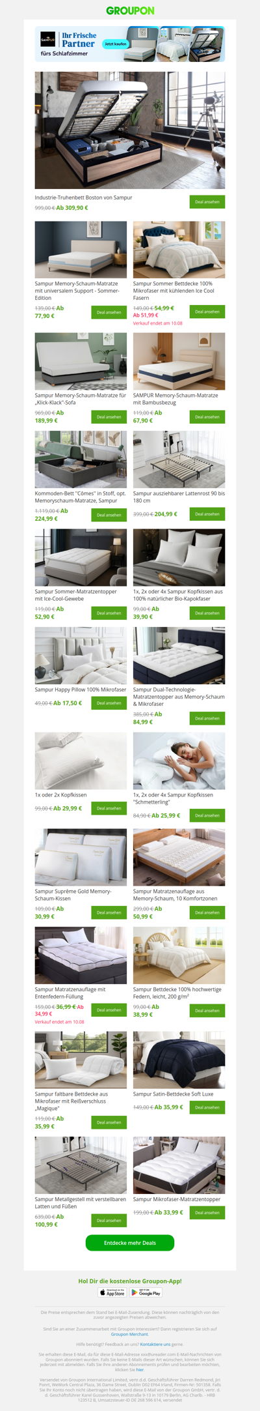The width and height of the screenshot is (260, 1411).
Task: Click 'hier' unsubscribe link in footer
Action: click(140, 1370)
